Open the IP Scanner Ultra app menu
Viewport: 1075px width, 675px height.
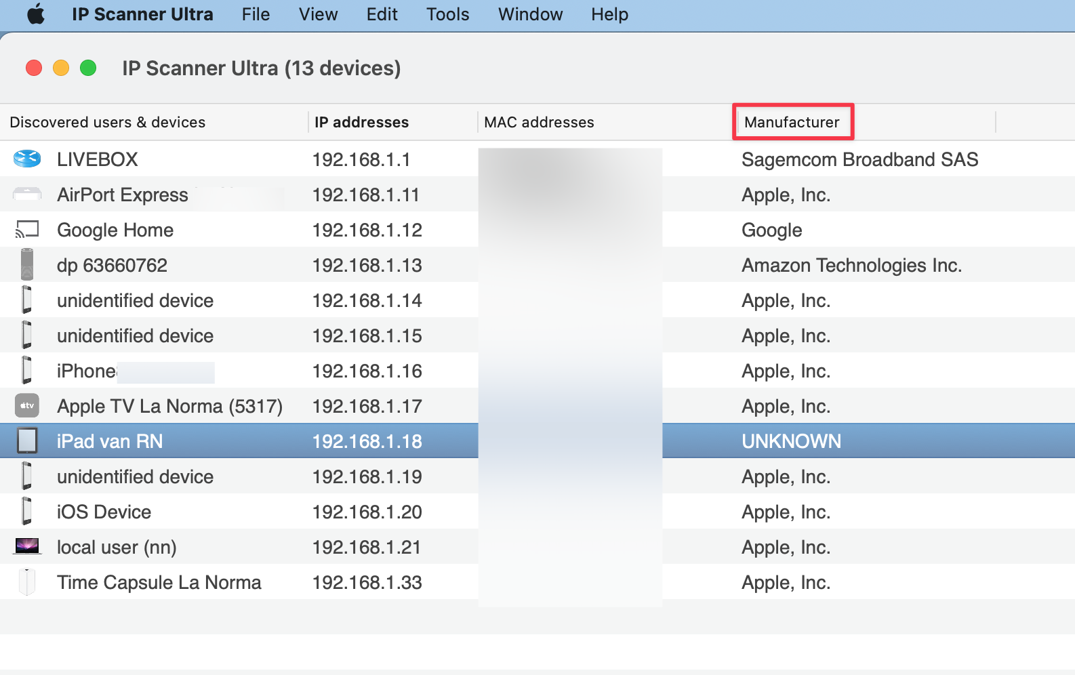coord(142,14)
